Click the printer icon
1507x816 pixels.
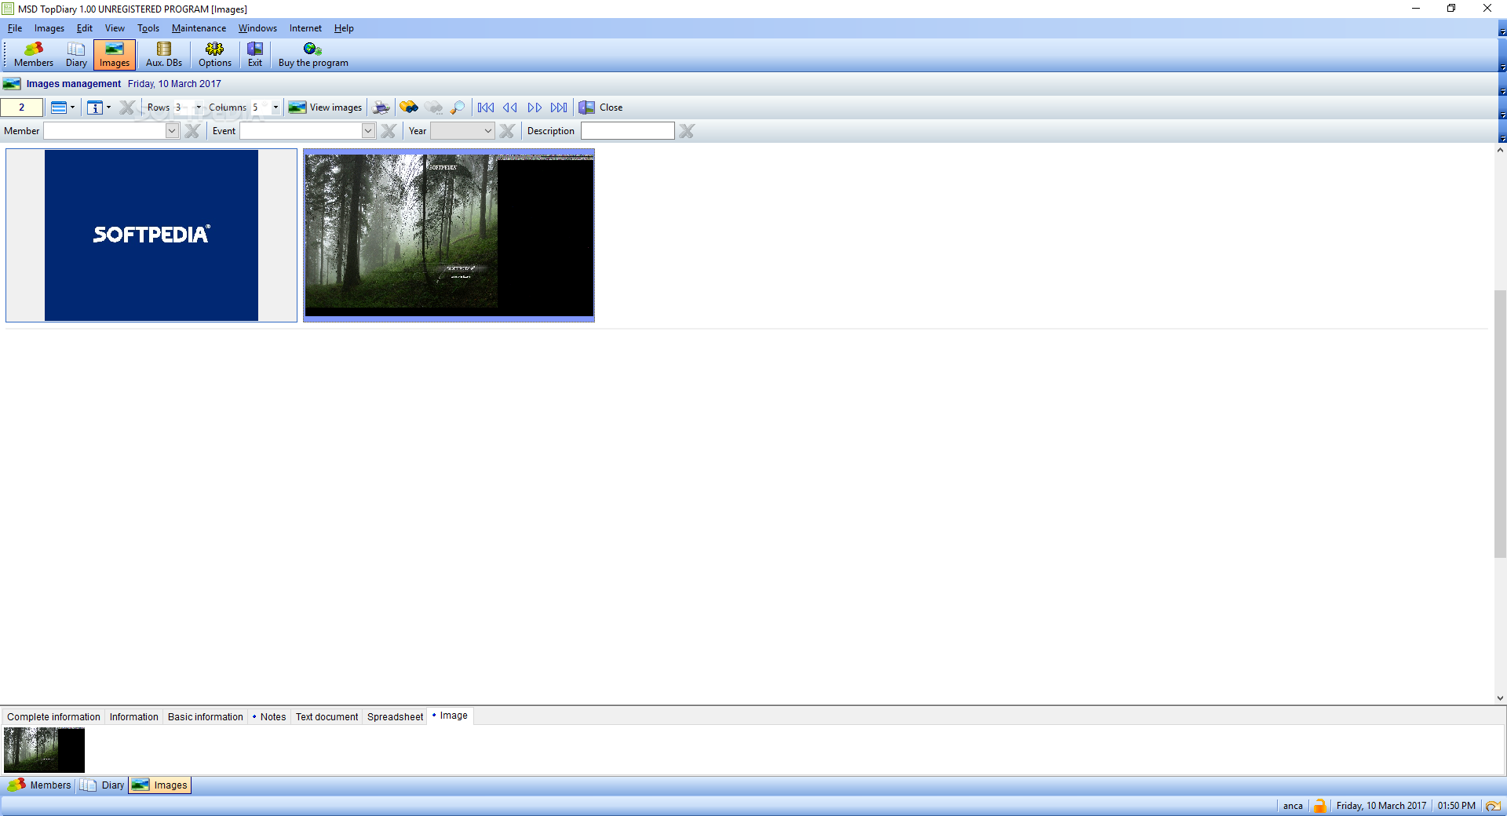coord(381,107)
